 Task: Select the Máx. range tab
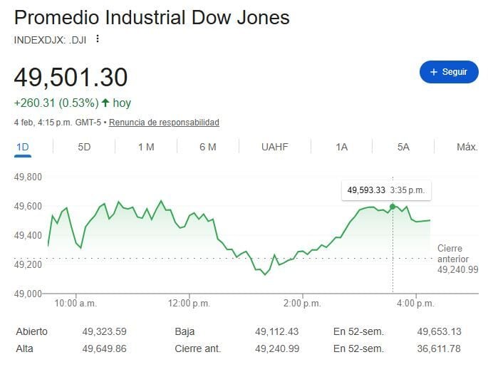click(467, 147)
